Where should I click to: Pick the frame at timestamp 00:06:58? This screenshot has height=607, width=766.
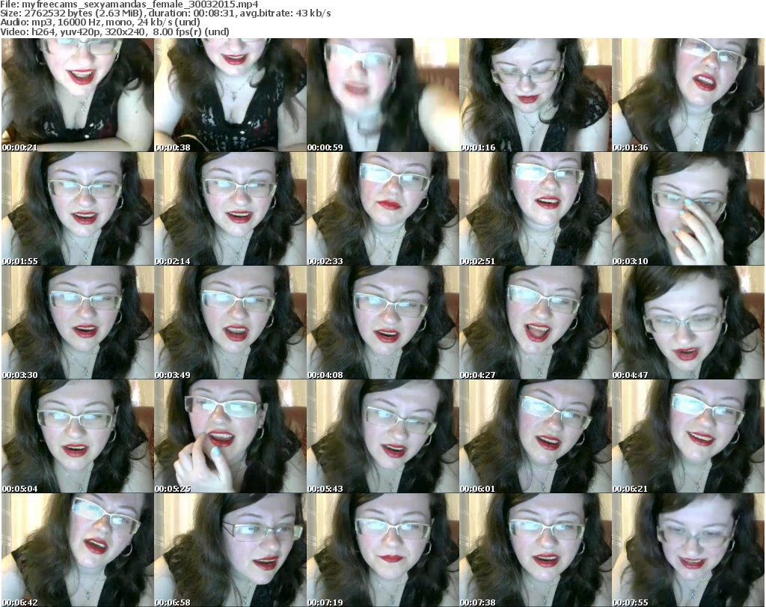tap(230, 550)
